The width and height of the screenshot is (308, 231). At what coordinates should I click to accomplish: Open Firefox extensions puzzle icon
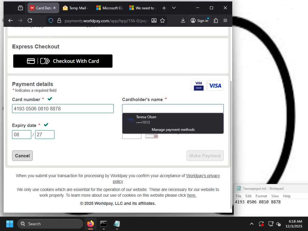(x=216, y=20)
